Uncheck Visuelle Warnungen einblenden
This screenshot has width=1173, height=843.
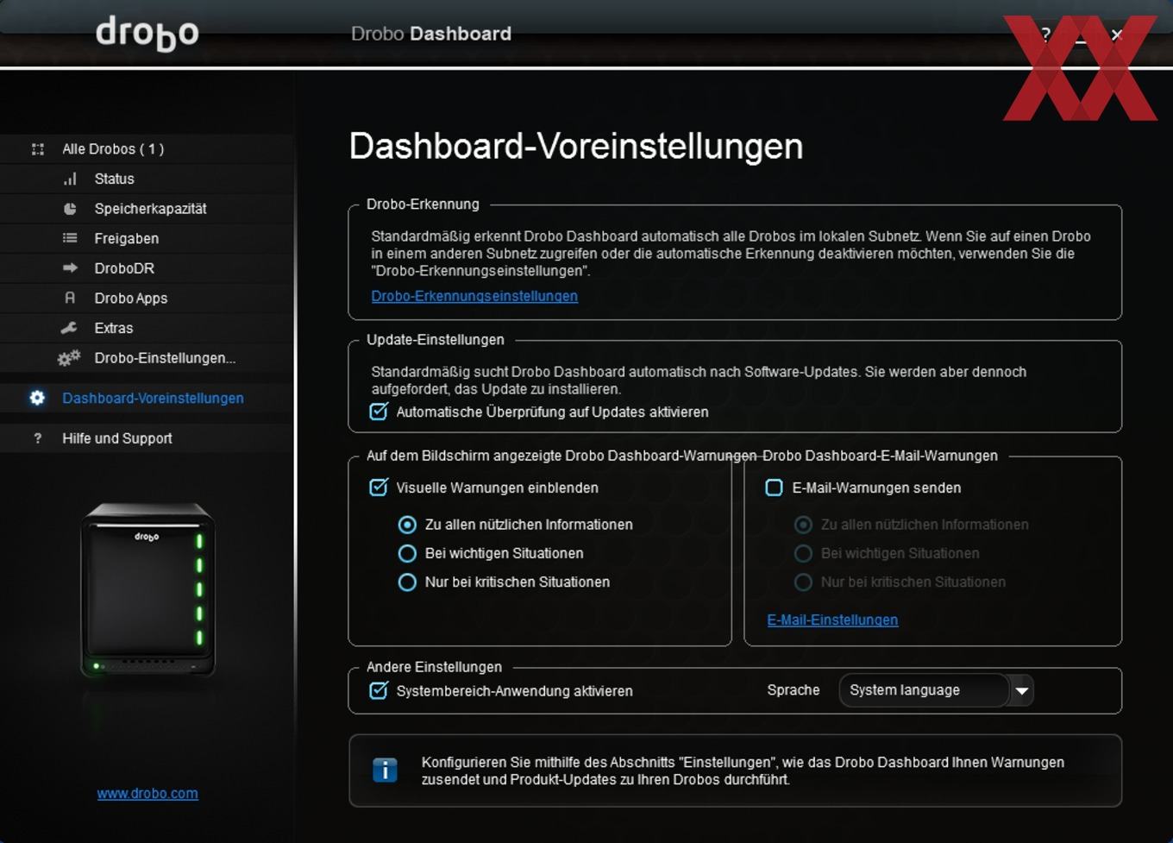[x=379, y=488]
